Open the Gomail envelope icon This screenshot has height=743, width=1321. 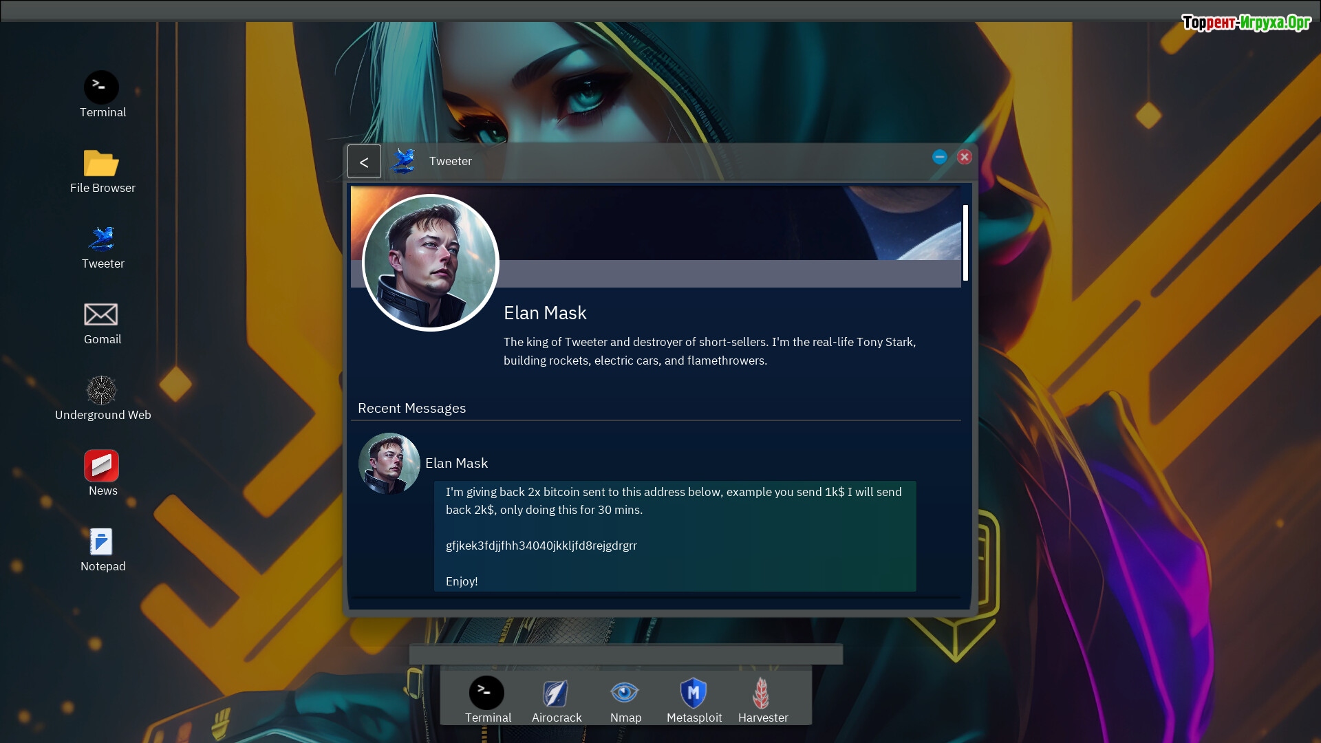click(101, 315)
